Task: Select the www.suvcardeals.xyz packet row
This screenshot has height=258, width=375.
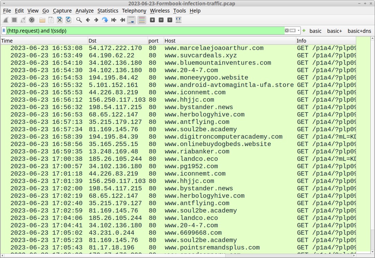Action: pyautogui.click(x=178, y=55)
